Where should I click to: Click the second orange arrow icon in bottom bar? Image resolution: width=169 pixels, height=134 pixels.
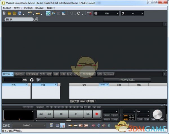(x=75, y=125)
